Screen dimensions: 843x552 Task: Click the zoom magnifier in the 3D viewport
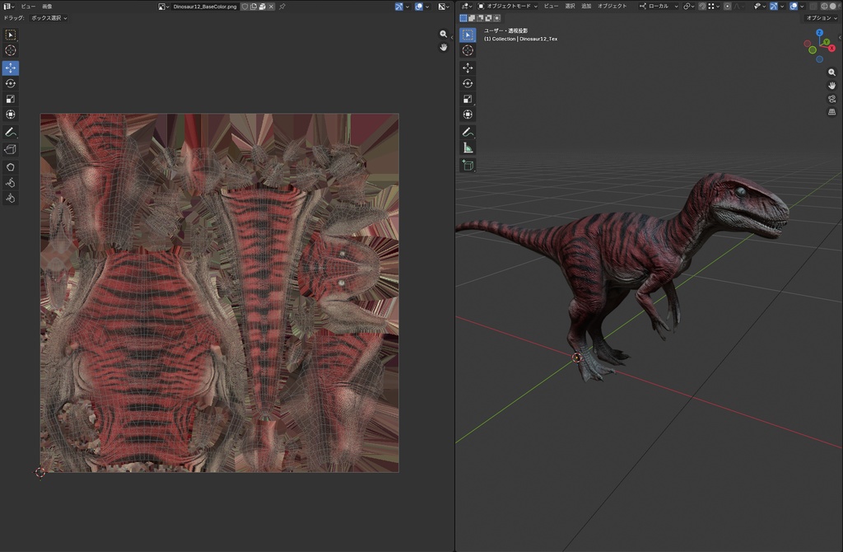(831, 73)
